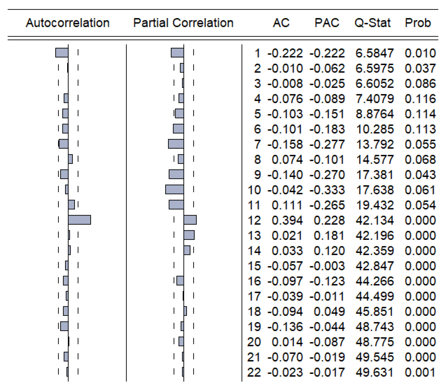442x389 pixels.
Task: Click the Autocorrelation column header
Action: [x=68, y=23]
